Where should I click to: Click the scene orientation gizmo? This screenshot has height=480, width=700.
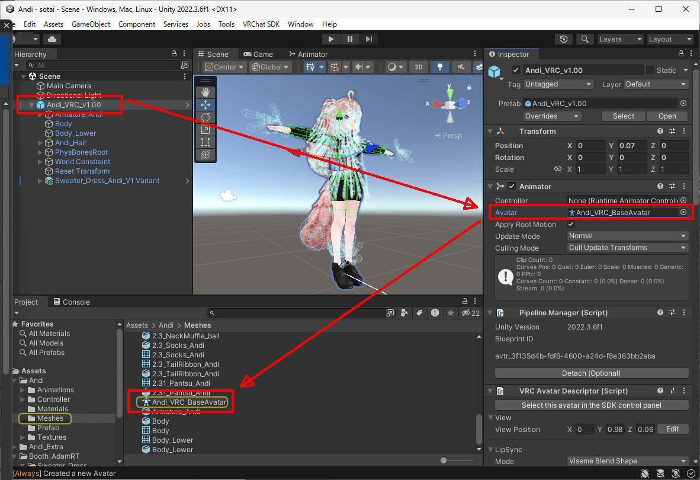coord(450,104)
